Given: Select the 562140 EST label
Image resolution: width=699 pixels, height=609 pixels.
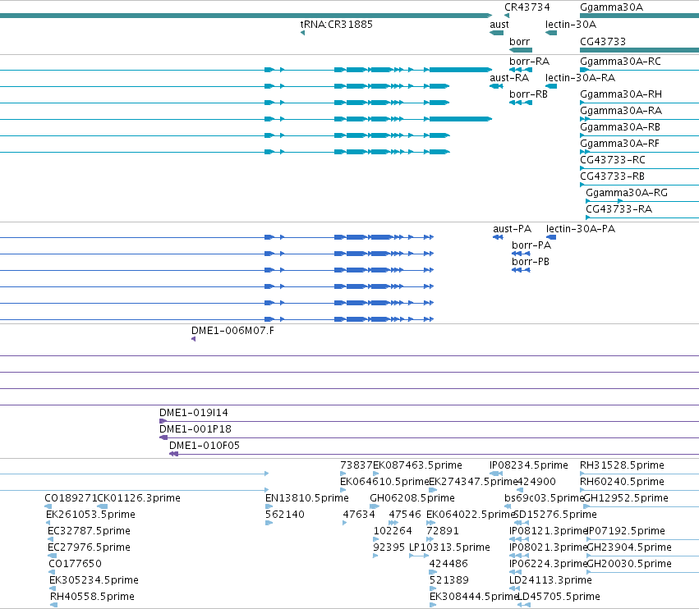Looking at the screenshot, I should coord(285,515).
